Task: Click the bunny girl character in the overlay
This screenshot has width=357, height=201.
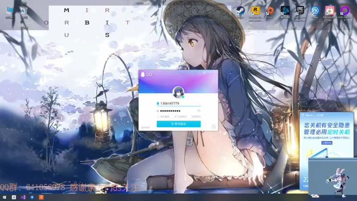Action: (338, 182)
